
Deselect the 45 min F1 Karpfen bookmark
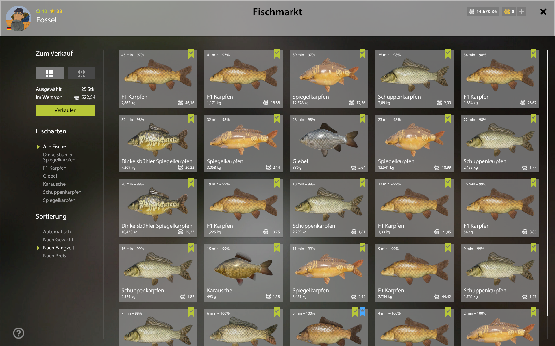tap(191, 54)
